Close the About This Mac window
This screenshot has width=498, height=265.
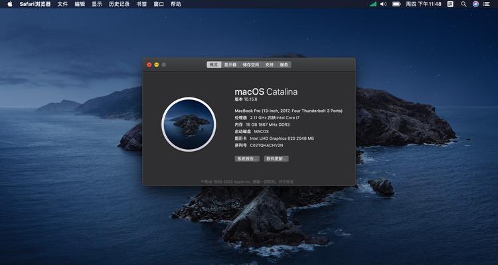tap(149, 65)
